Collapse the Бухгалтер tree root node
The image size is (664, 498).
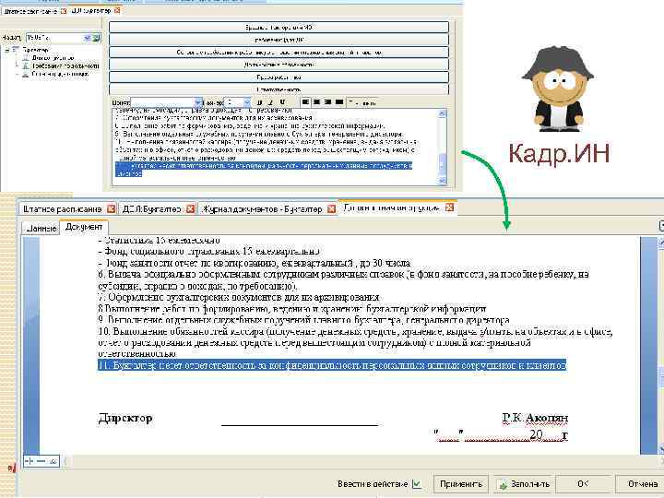(x=7, y=50)
